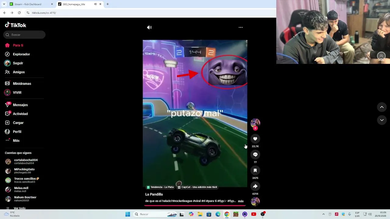Open Perfil from the sidebar

(x=13, y=132)
